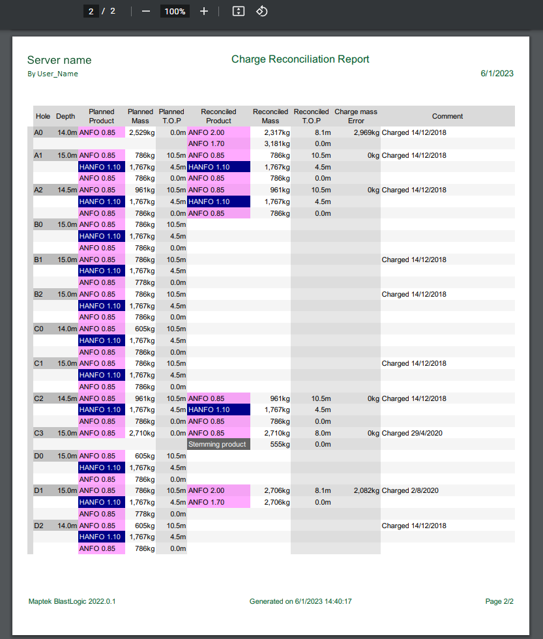Viewport: 543px width, 639px height.
Task: Click the Stemming product cell in row C3
Action: tap(219, 444)
